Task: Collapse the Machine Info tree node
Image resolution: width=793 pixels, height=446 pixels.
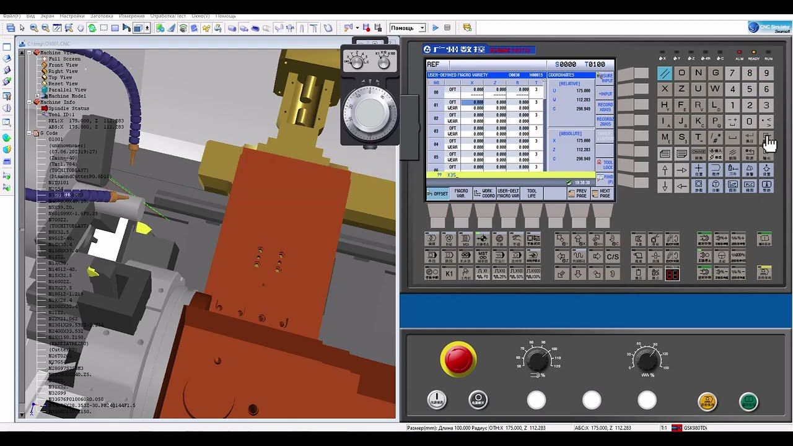Action: [x=29, y=102]
